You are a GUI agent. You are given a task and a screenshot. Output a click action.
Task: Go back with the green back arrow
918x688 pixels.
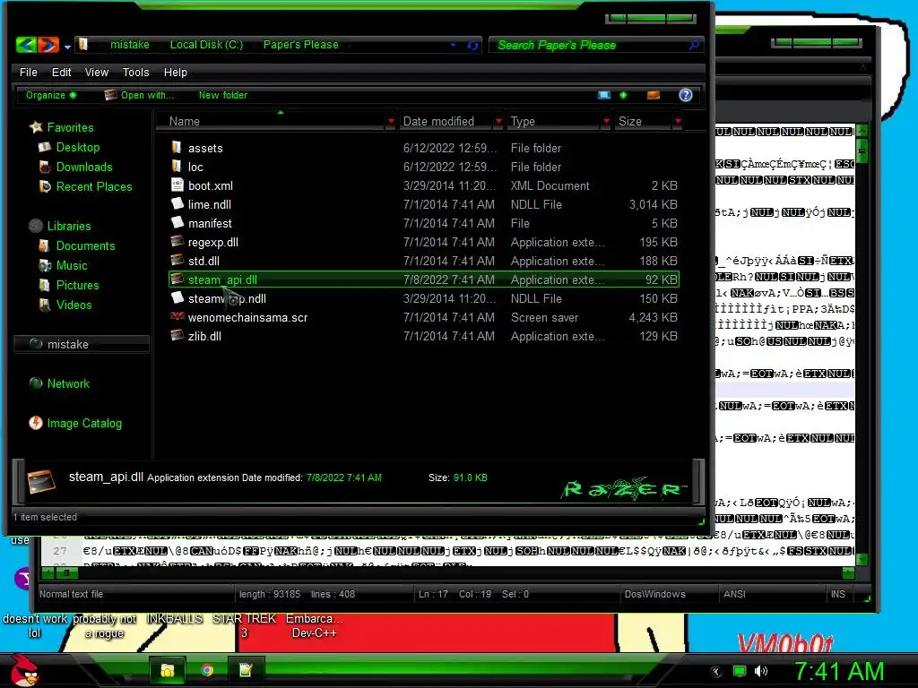click(26, 45)
